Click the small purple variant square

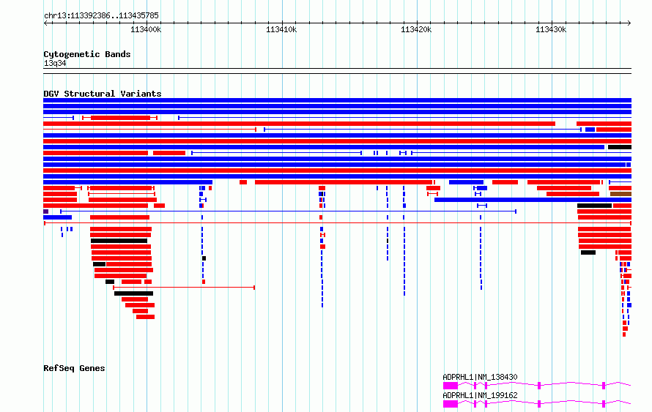click(45, 211)
